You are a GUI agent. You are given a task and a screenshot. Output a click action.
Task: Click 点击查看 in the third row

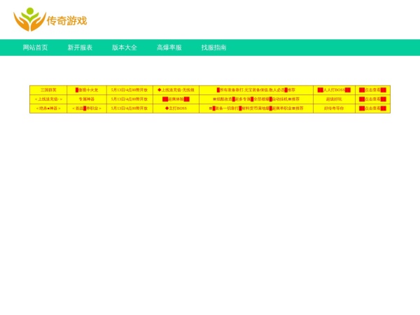(x=372, y=108)
